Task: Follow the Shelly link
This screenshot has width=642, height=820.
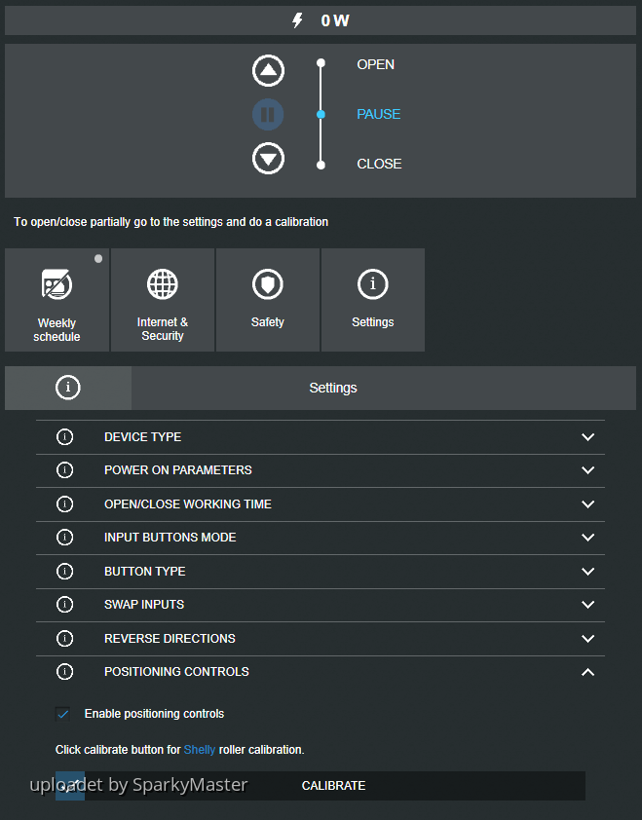Action: [x=199, y=750]
